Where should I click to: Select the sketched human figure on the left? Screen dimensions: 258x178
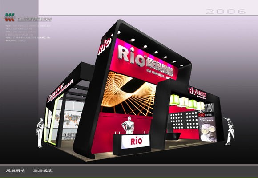(40, 133)
